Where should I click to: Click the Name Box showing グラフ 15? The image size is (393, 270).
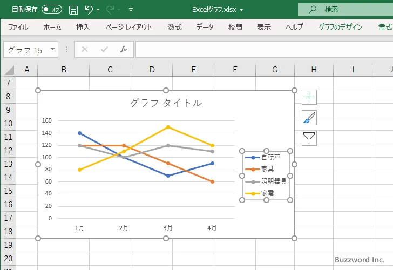25,50
